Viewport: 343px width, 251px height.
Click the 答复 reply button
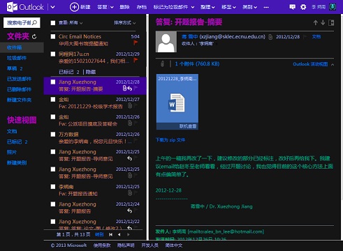pos(102,7)
